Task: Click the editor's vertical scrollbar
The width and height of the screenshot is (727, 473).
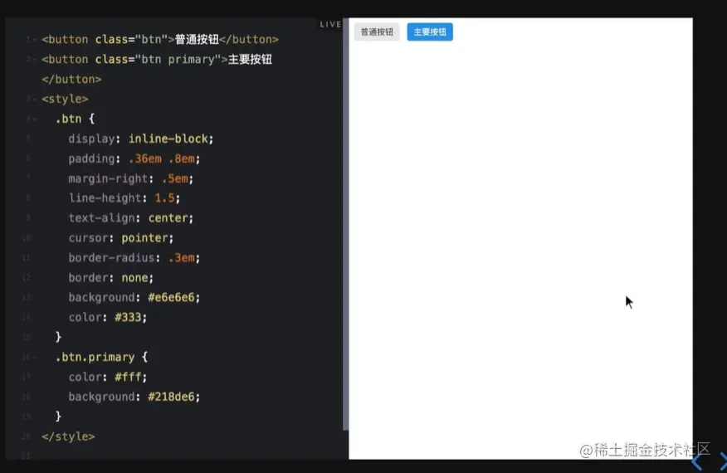Action: [345, 224]
